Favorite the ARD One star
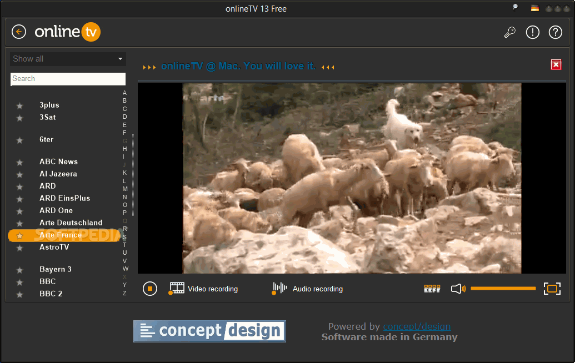 pyautogui.click(x=20, y=211)
